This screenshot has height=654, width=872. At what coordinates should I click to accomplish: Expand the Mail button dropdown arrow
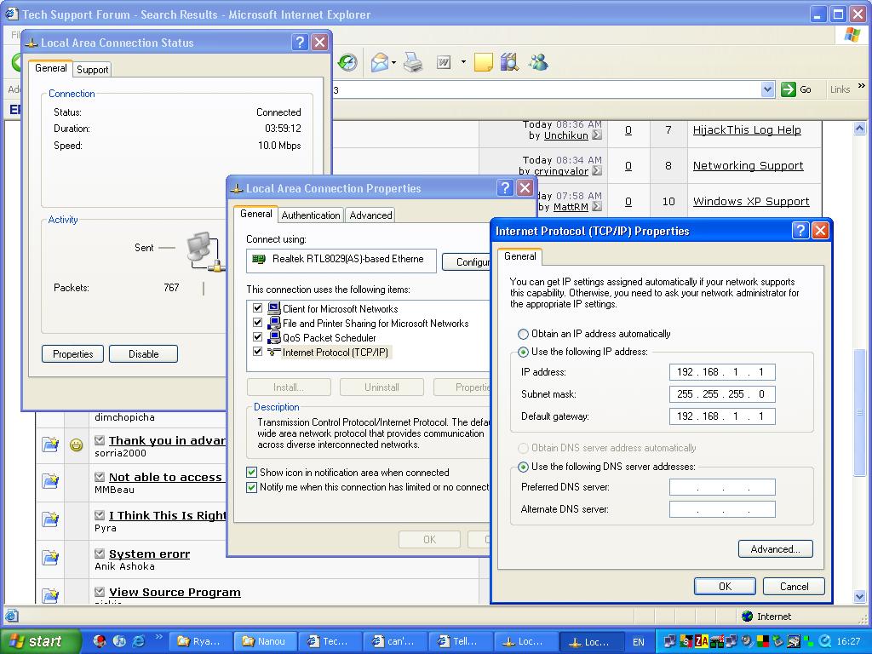[393, 62]
